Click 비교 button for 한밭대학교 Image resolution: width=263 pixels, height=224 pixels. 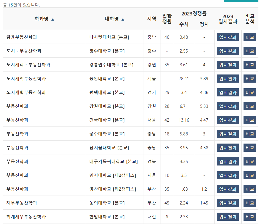[250, 217]
